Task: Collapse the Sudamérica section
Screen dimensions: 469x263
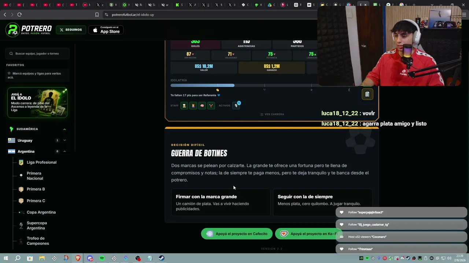Action: [64, 129]
